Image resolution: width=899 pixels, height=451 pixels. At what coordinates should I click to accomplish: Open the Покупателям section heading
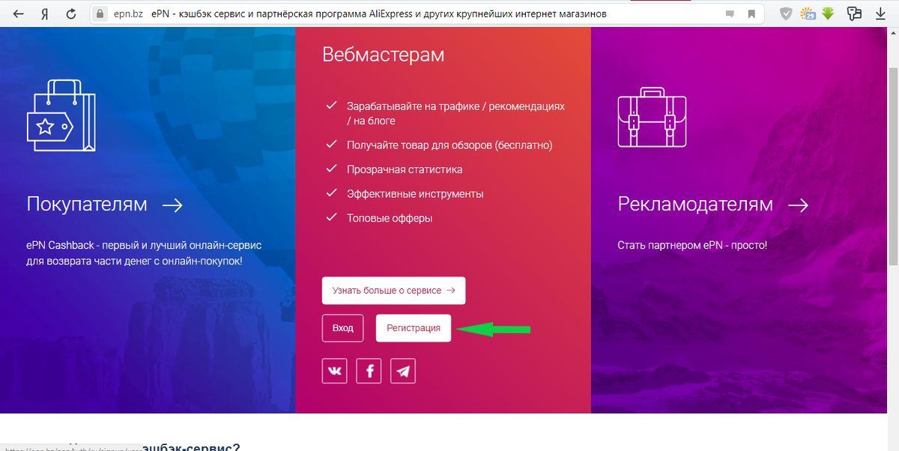point(87,204)
